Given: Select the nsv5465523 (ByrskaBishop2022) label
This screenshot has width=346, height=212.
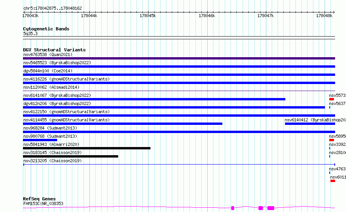Looking at the screenshot, I should pos(57,63).
